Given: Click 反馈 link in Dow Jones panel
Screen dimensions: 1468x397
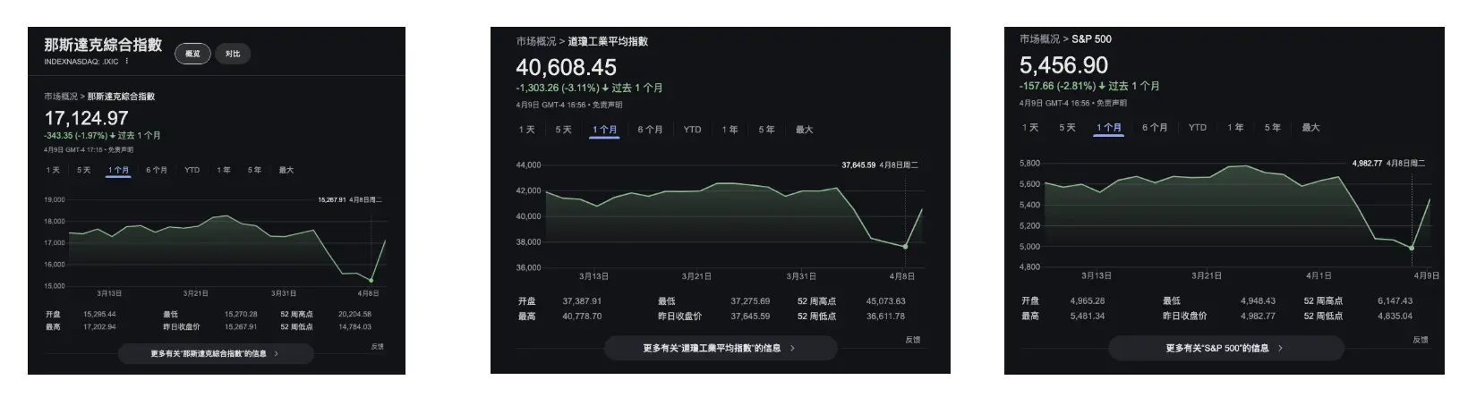Looking at the screenshot, I should pos(912,340).
